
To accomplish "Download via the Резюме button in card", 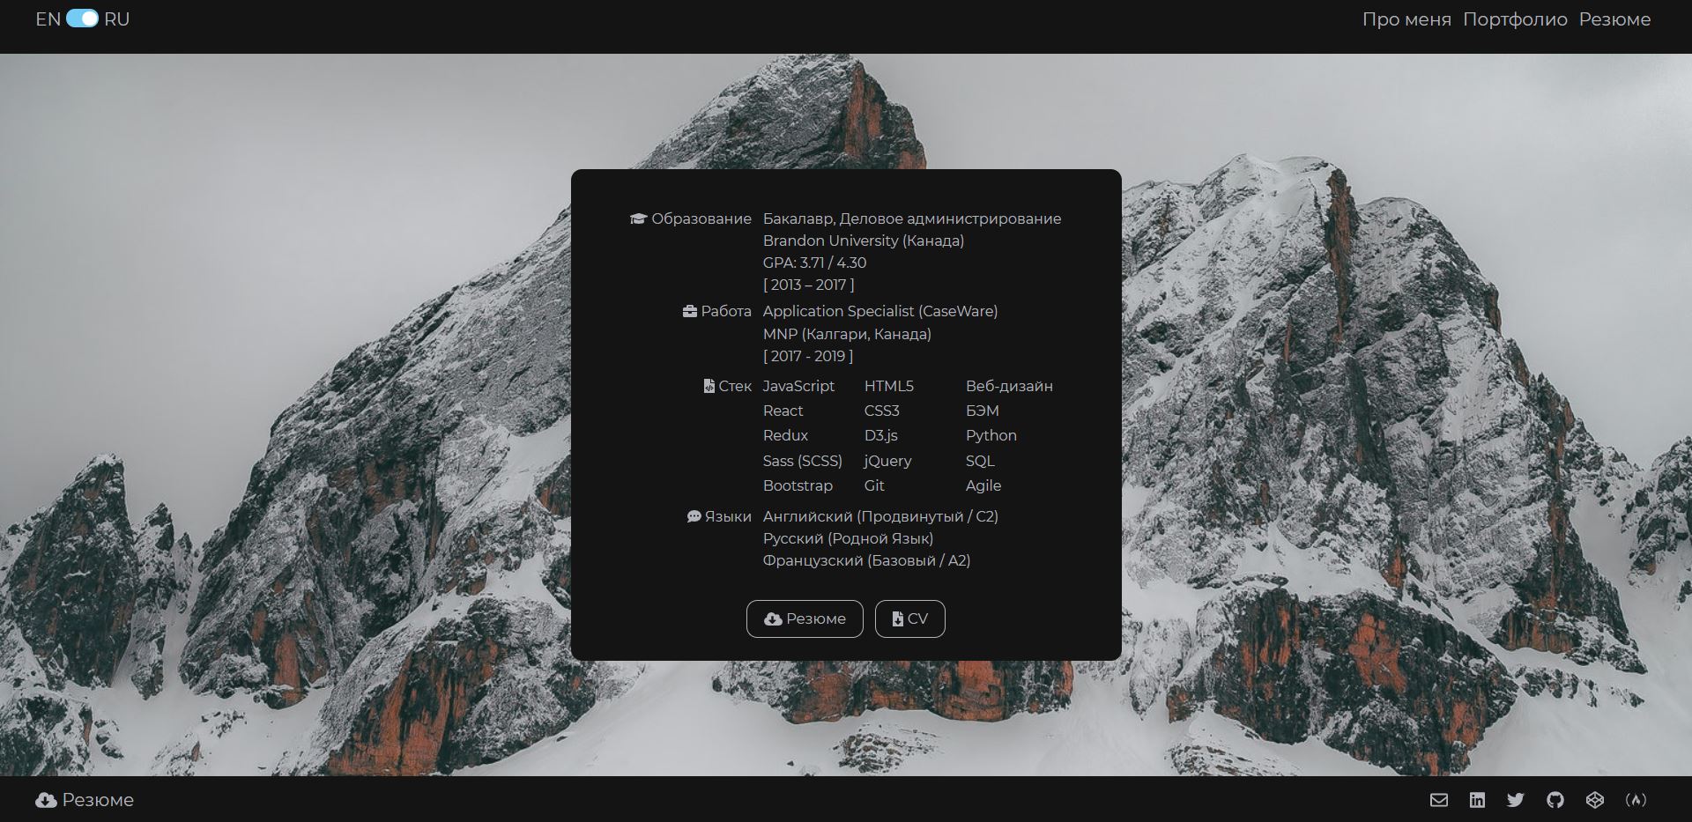I will (x=805, y=618).
